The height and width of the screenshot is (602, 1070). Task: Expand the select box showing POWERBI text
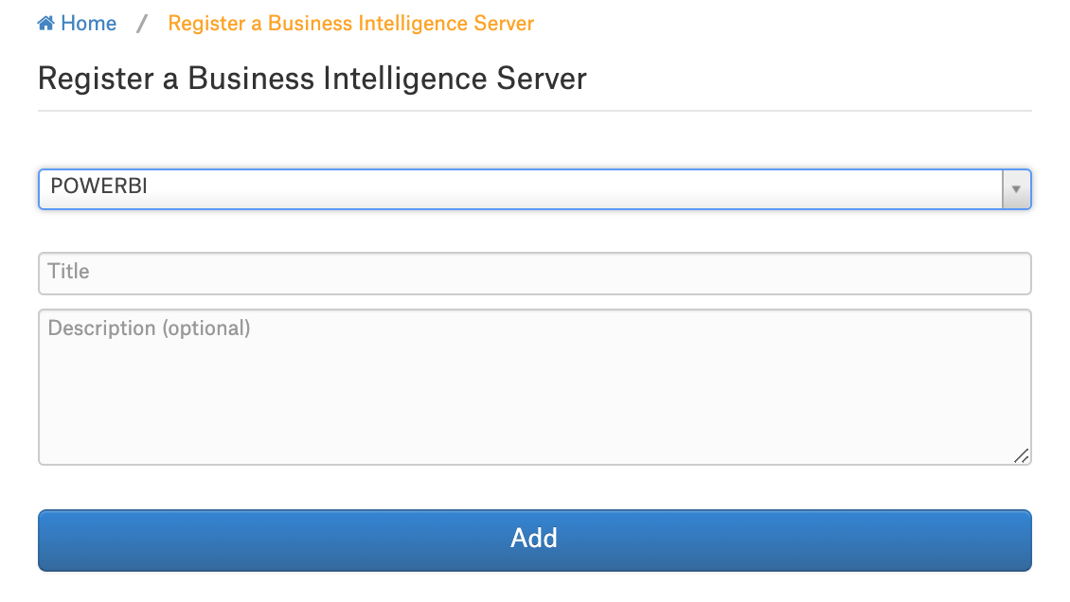(534, 189)
